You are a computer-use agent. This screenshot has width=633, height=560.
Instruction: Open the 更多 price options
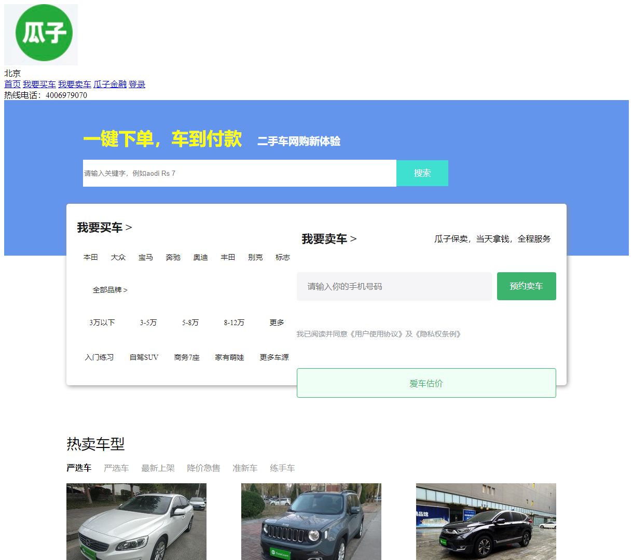coord(276,323)
